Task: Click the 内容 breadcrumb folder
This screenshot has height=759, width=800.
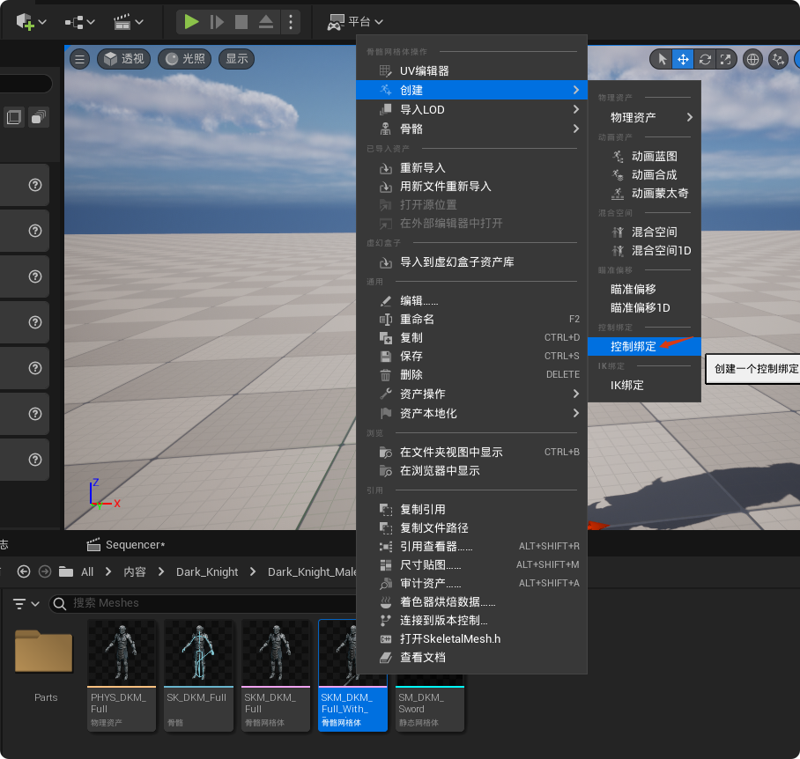Action: coord(135,572)
